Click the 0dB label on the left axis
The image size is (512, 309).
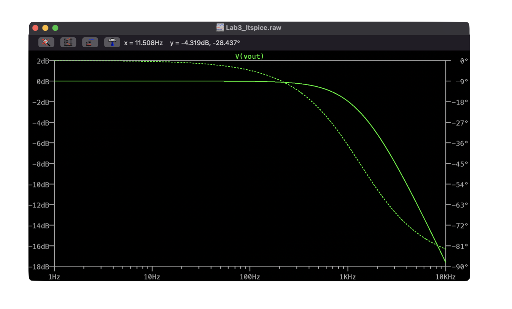tap(42, 81)
